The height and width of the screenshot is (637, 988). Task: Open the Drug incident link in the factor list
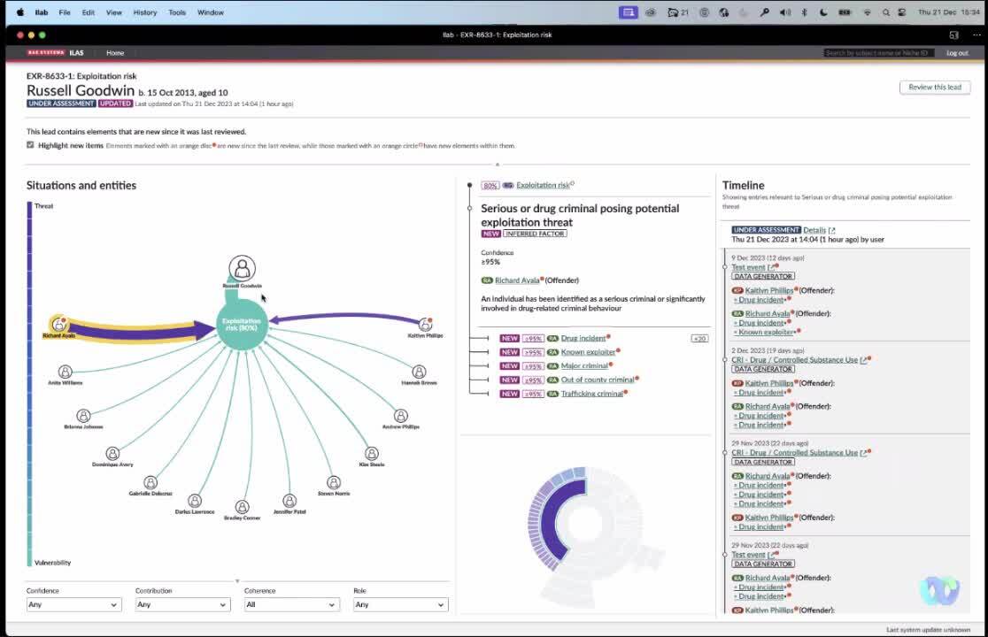[x=582, y=337]
